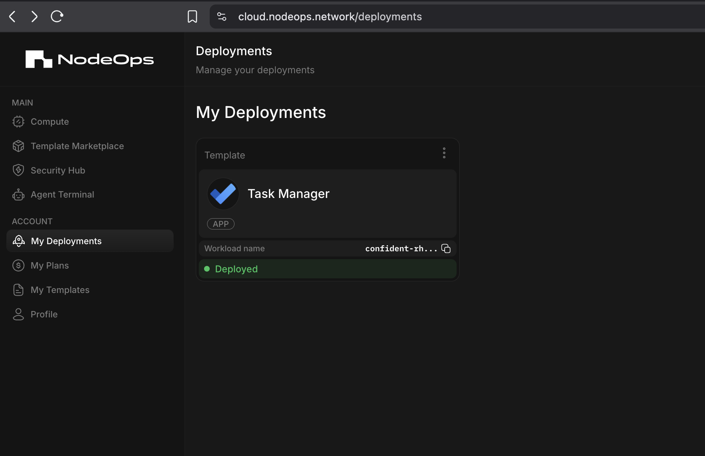Open the My Templates document icon

click(x=18, y=290)
